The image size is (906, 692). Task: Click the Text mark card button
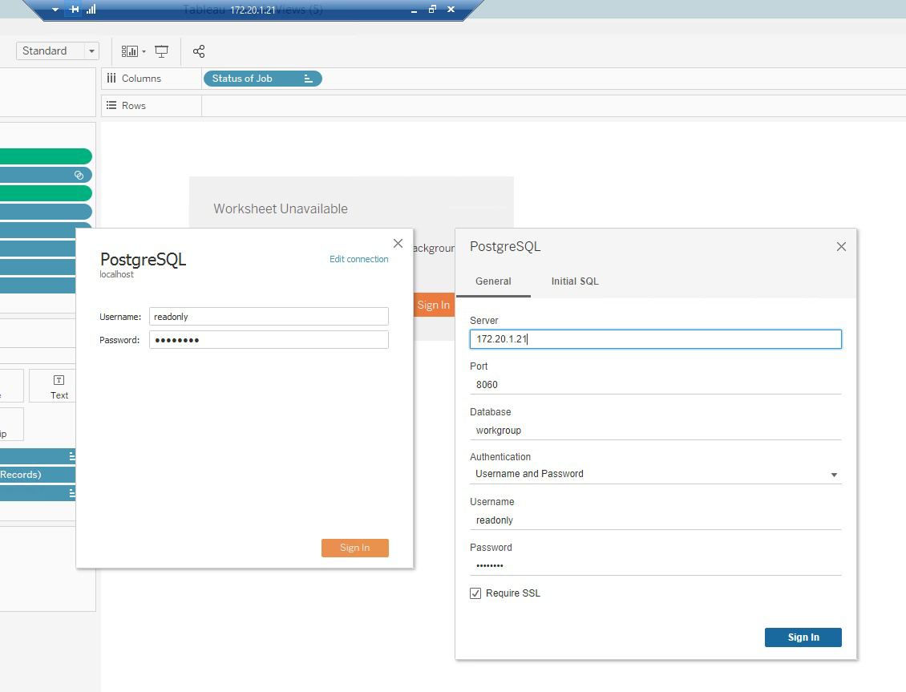click(x=53, y=386)
